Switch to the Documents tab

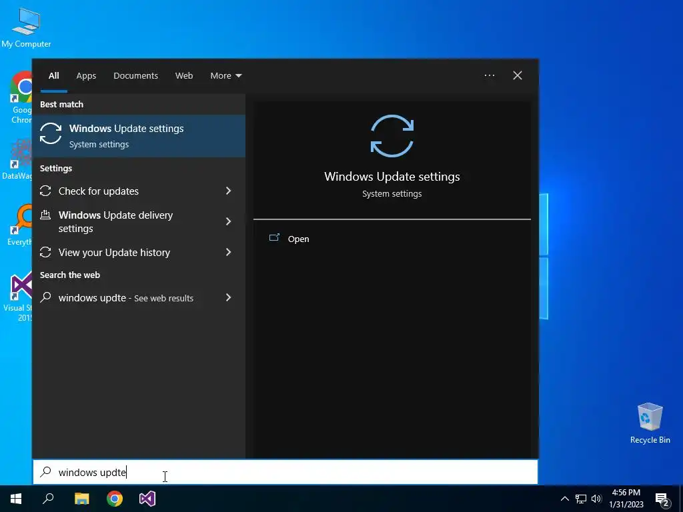point(136,76)
